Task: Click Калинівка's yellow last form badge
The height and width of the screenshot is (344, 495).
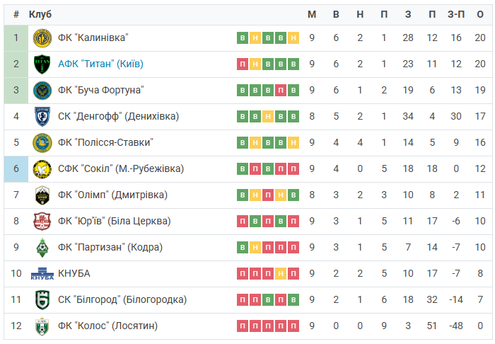Action: tap(293, 38)
